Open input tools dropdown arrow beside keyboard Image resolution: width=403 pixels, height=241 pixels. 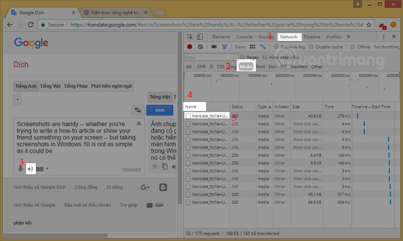(47, 169)
